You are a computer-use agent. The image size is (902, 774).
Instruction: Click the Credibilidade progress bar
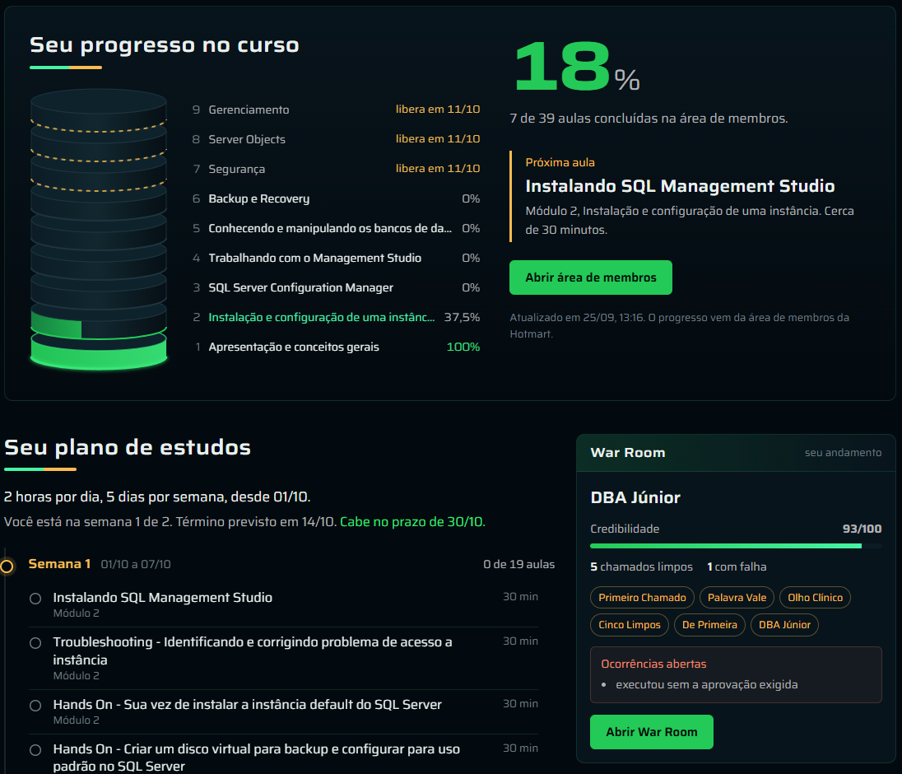click(736, 546)
